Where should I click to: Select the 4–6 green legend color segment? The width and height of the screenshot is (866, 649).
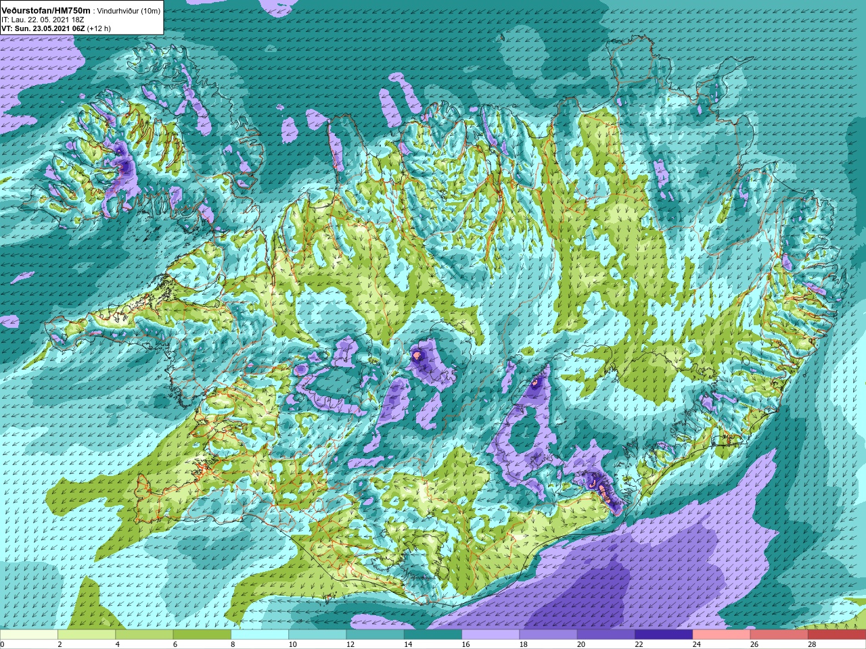click(144, 635)
